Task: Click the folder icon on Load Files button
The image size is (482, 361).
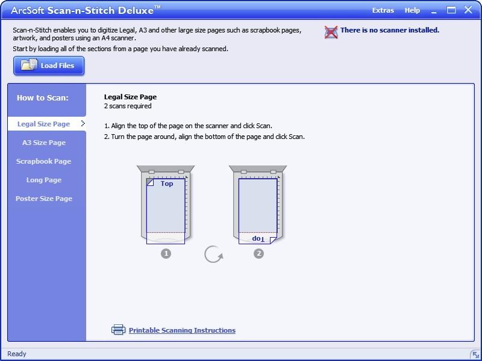Action: [29, 66]
